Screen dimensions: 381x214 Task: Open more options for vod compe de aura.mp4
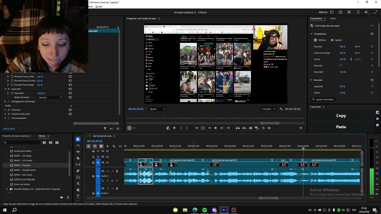tap(372, 26)
